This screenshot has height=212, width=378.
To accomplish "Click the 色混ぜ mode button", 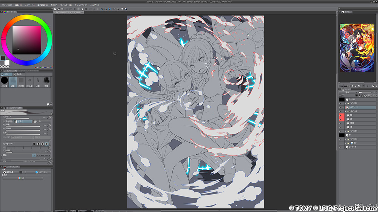I will coord(23,121).
